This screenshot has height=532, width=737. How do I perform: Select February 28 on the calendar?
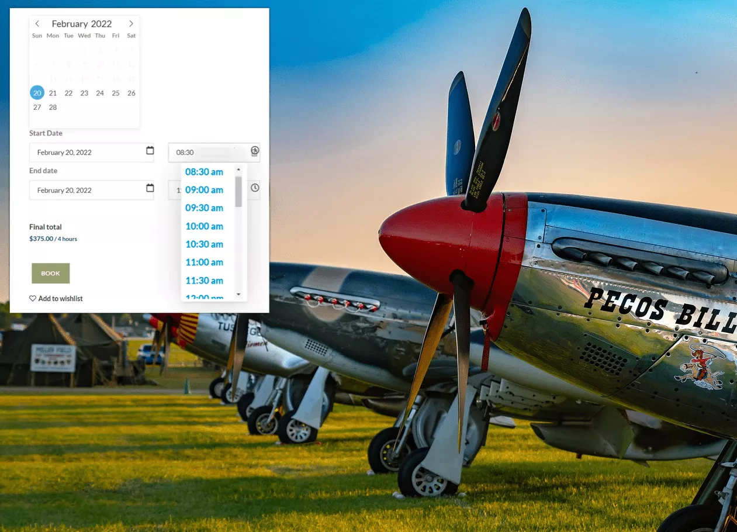click(53, 107)
